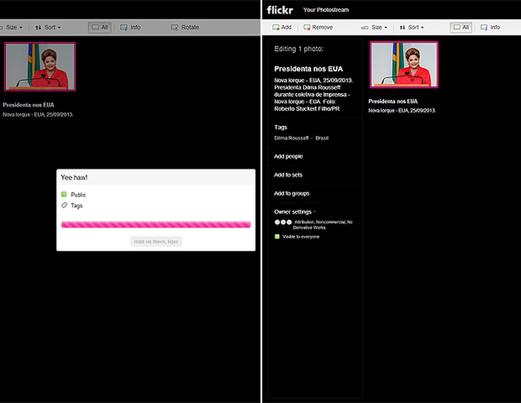The image size is (521, 403).
Task: Click Remove in the right toolbar
Action: (x=318, y=27)
